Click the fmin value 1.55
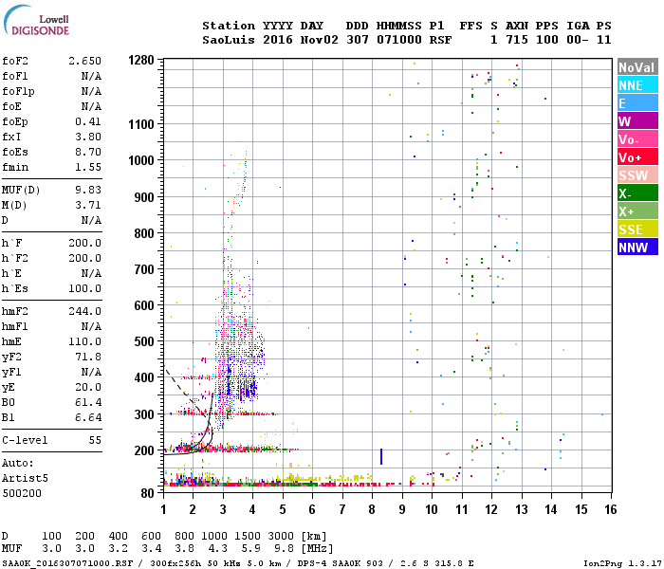The height and width of the screenshot is (569, 664). (88, 167)
